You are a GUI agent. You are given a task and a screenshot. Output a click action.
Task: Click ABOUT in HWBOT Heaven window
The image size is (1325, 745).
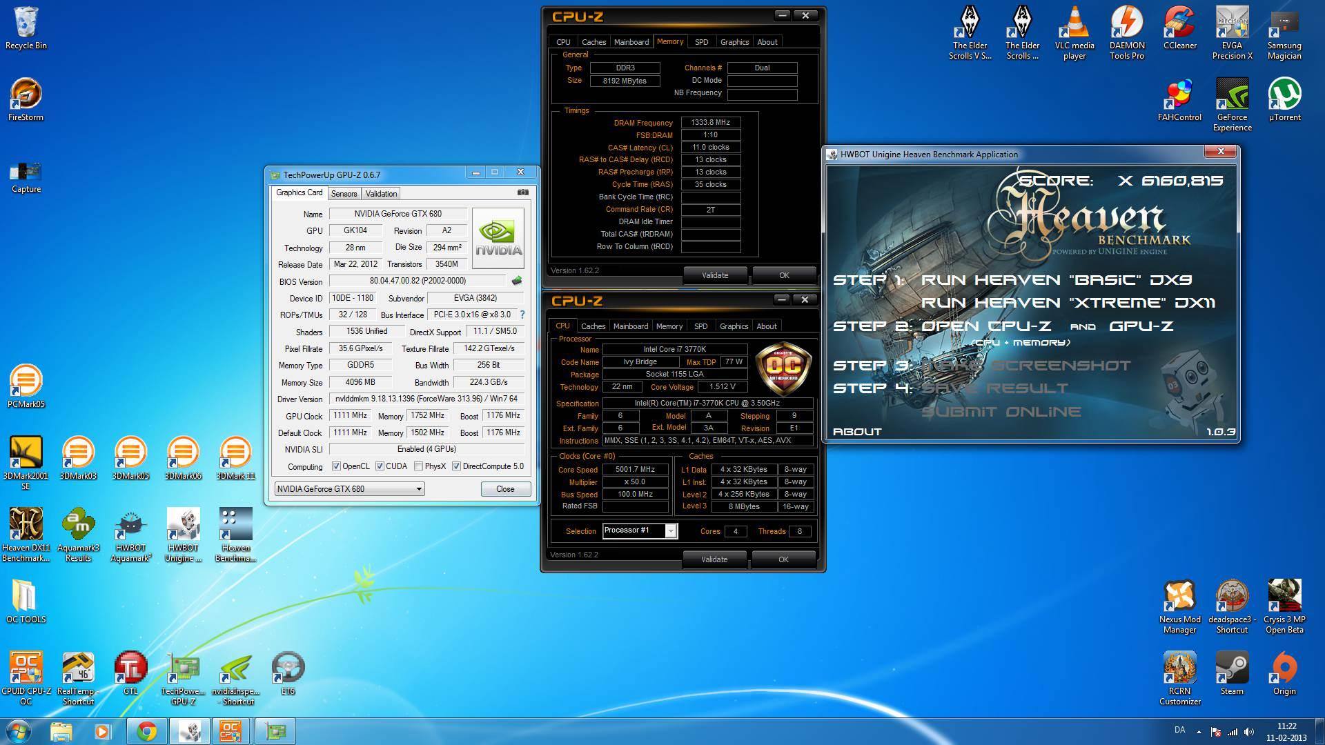857,432
